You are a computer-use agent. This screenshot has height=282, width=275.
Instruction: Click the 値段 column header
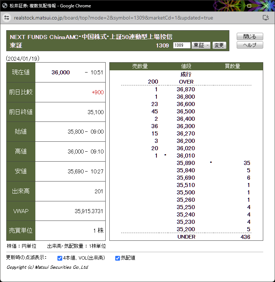[x=186, y=66]
